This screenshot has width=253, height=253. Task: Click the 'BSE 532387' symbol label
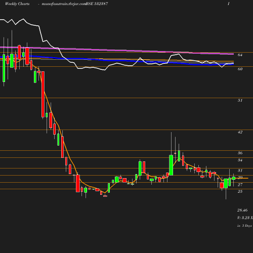(97, 4)
